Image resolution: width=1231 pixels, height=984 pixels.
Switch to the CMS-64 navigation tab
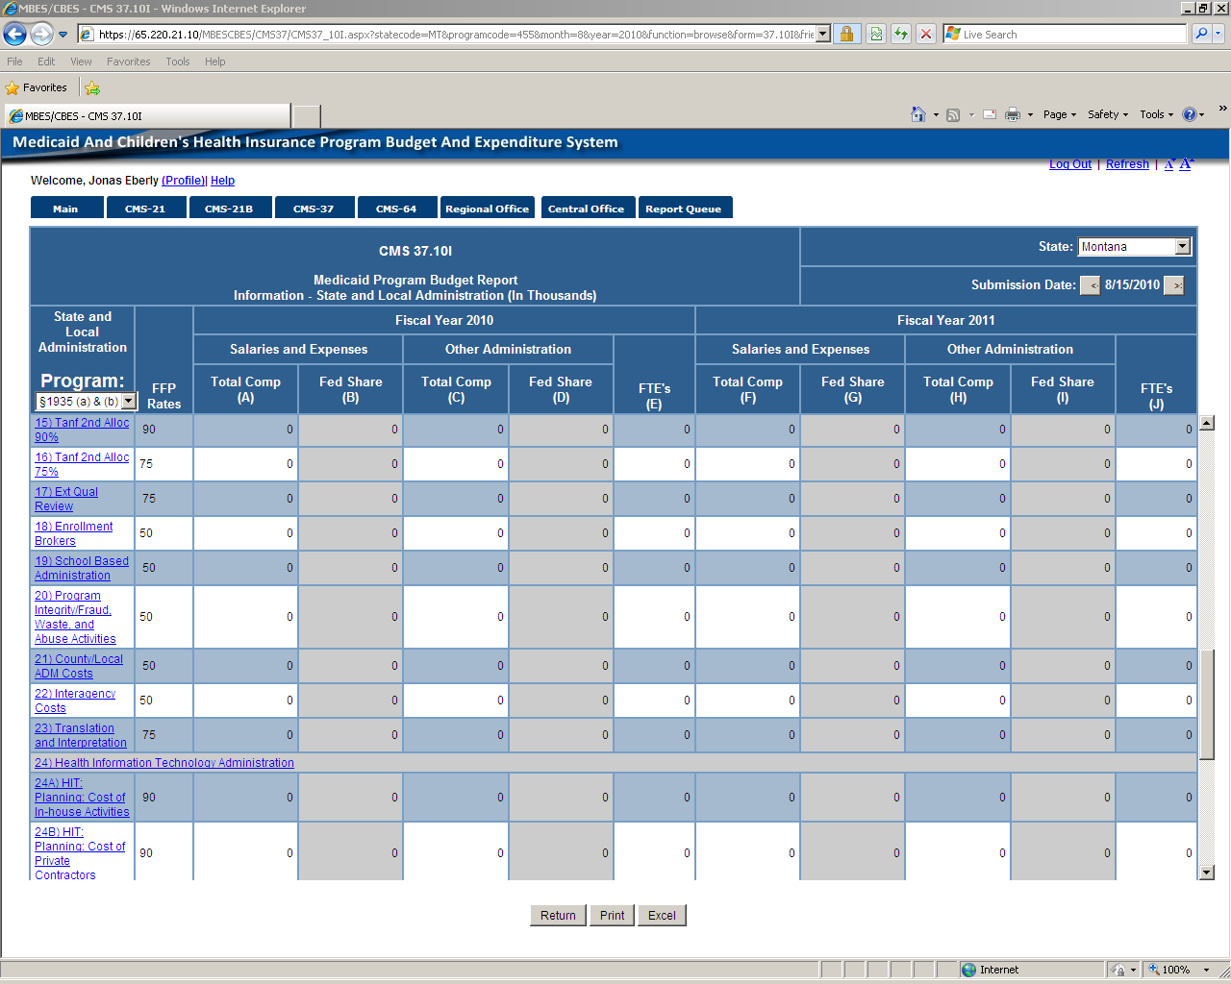tap(396, 209)
